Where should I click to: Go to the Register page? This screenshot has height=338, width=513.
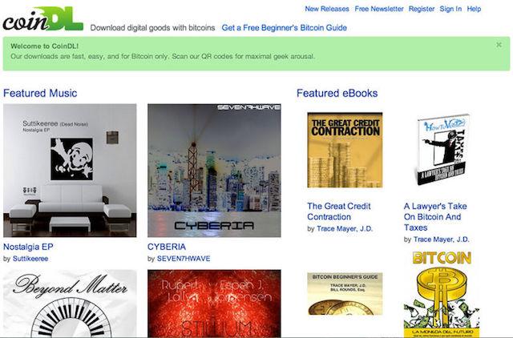point(422,9)
